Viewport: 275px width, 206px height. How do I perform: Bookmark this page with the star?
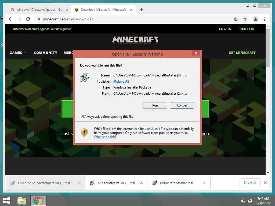pyautogui.click(x=245, y=19)
